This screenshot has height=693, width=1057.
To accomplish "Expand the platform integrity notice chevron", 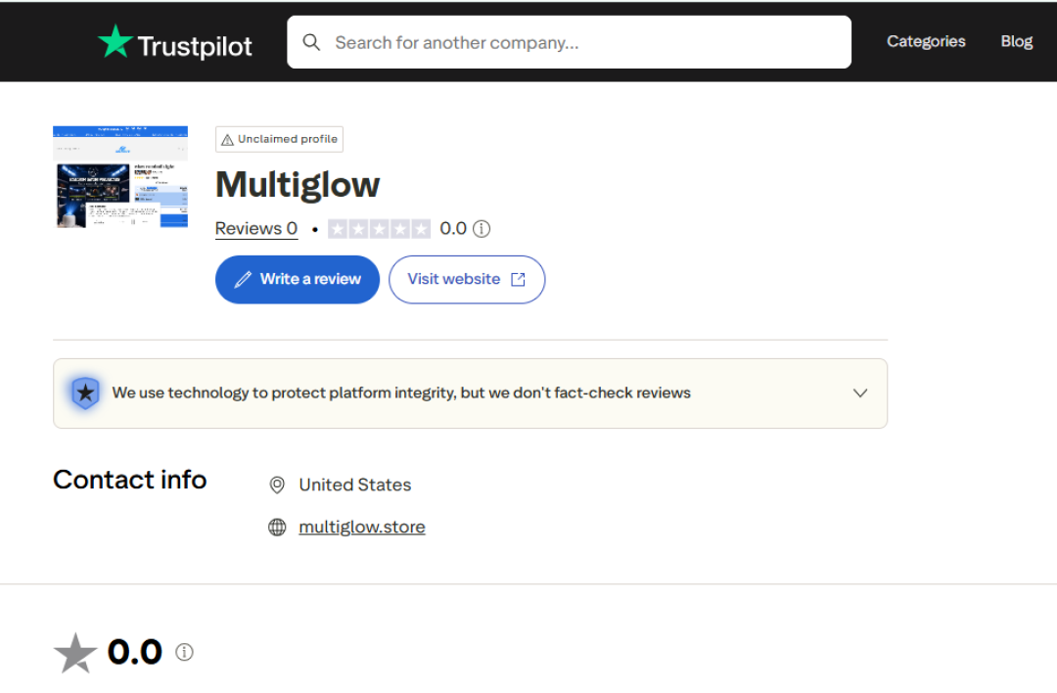I will coord(860,393).
